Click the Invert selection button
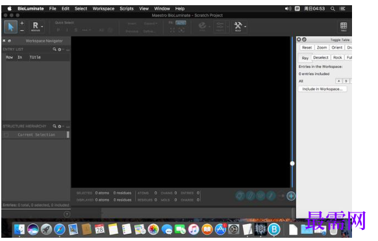Viewport: 378px width, 241px height. [132, 23]
